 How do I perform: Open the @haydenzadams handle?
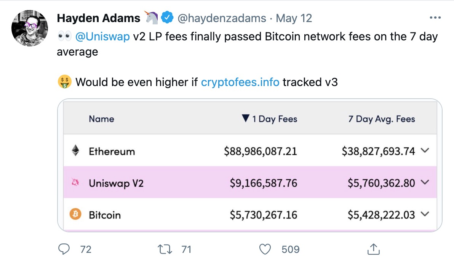[x=222, y=18]
